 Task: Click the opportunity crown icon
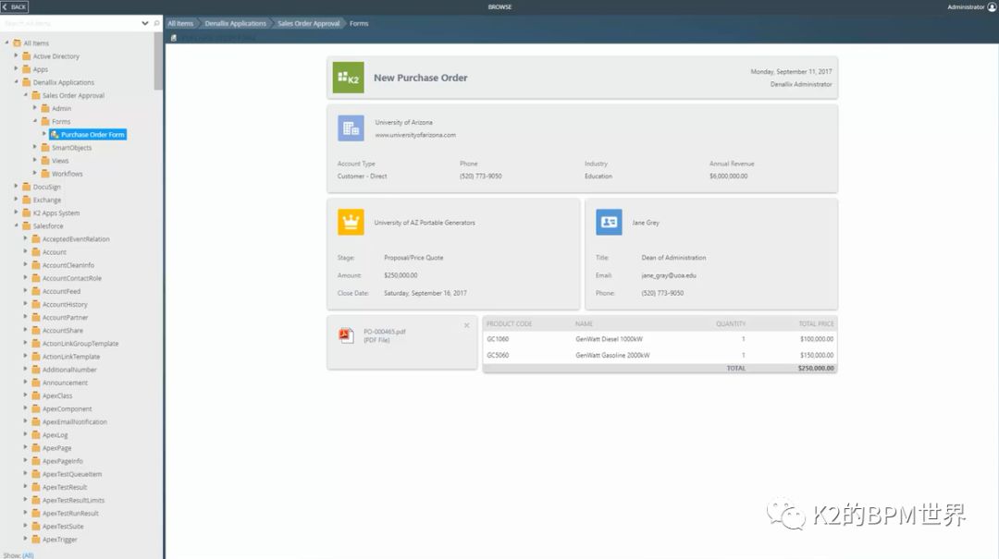(x=351, y=222)
